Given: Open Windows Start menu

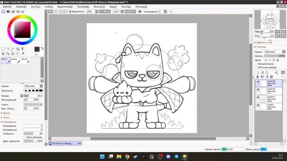Looking at the screenshot, I should click(102, 157).
